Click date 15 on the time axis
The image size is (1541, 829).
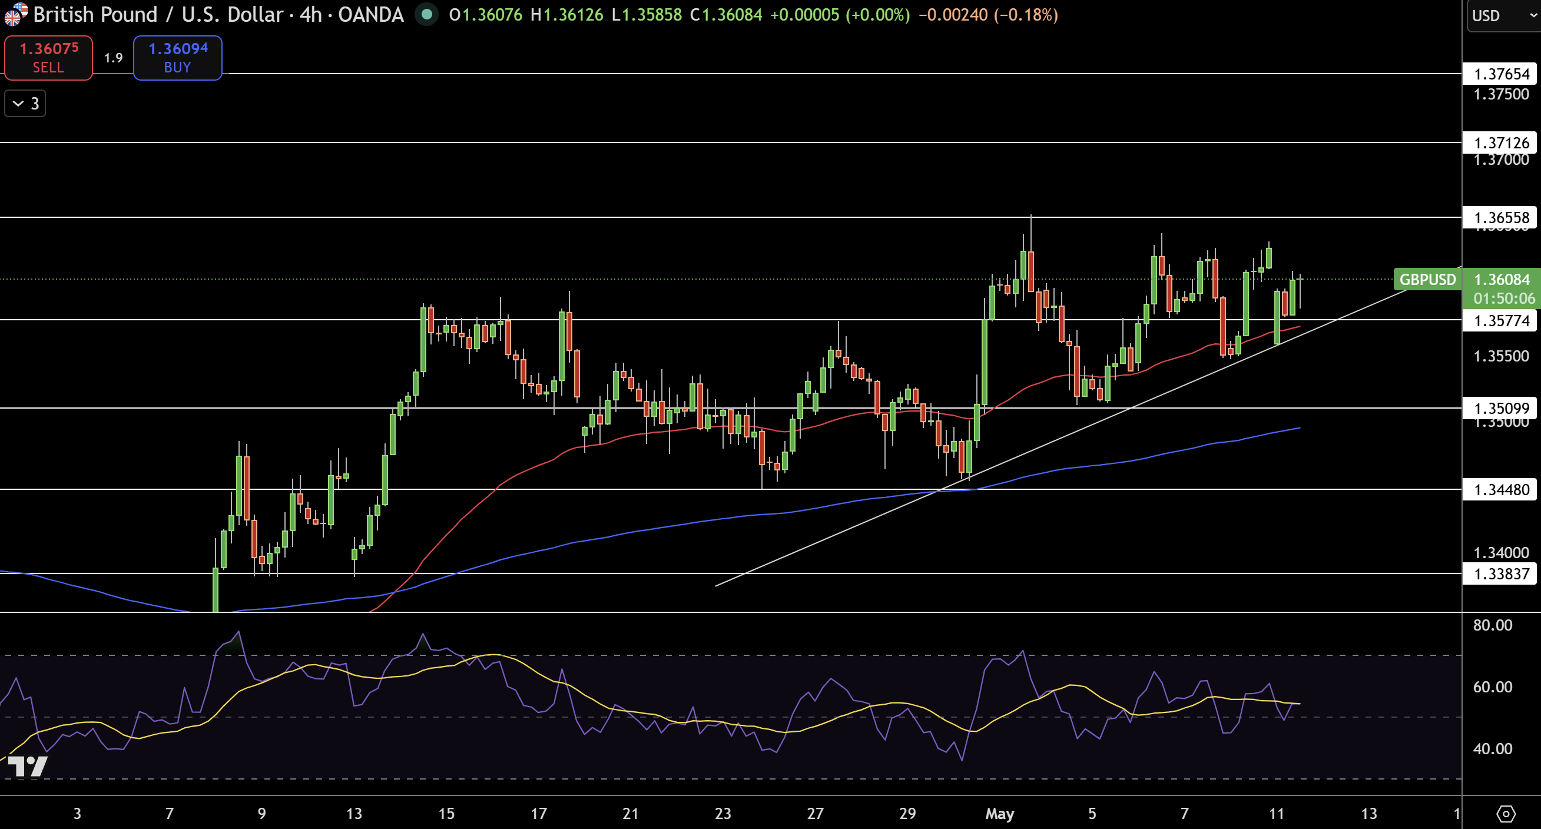[446, 814]
